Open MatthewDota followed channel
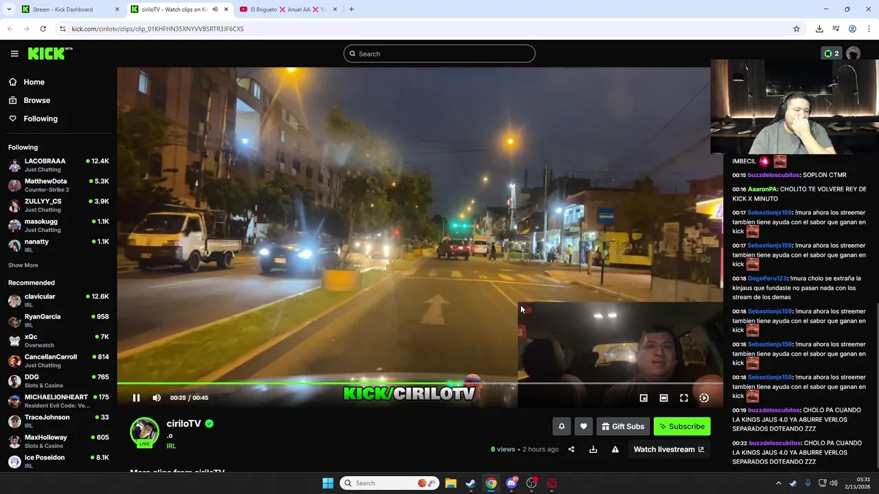The image size is (879, 494). click(58, 185)
